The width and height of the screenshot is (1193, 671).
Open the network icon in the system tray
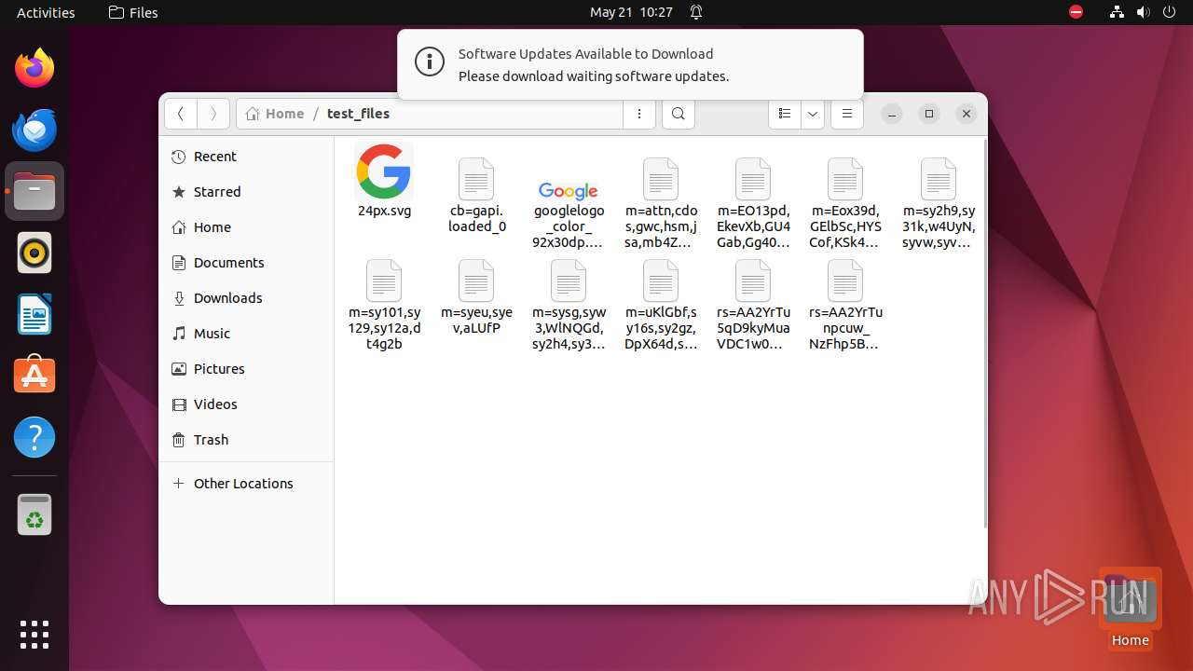pos(1118,12)
